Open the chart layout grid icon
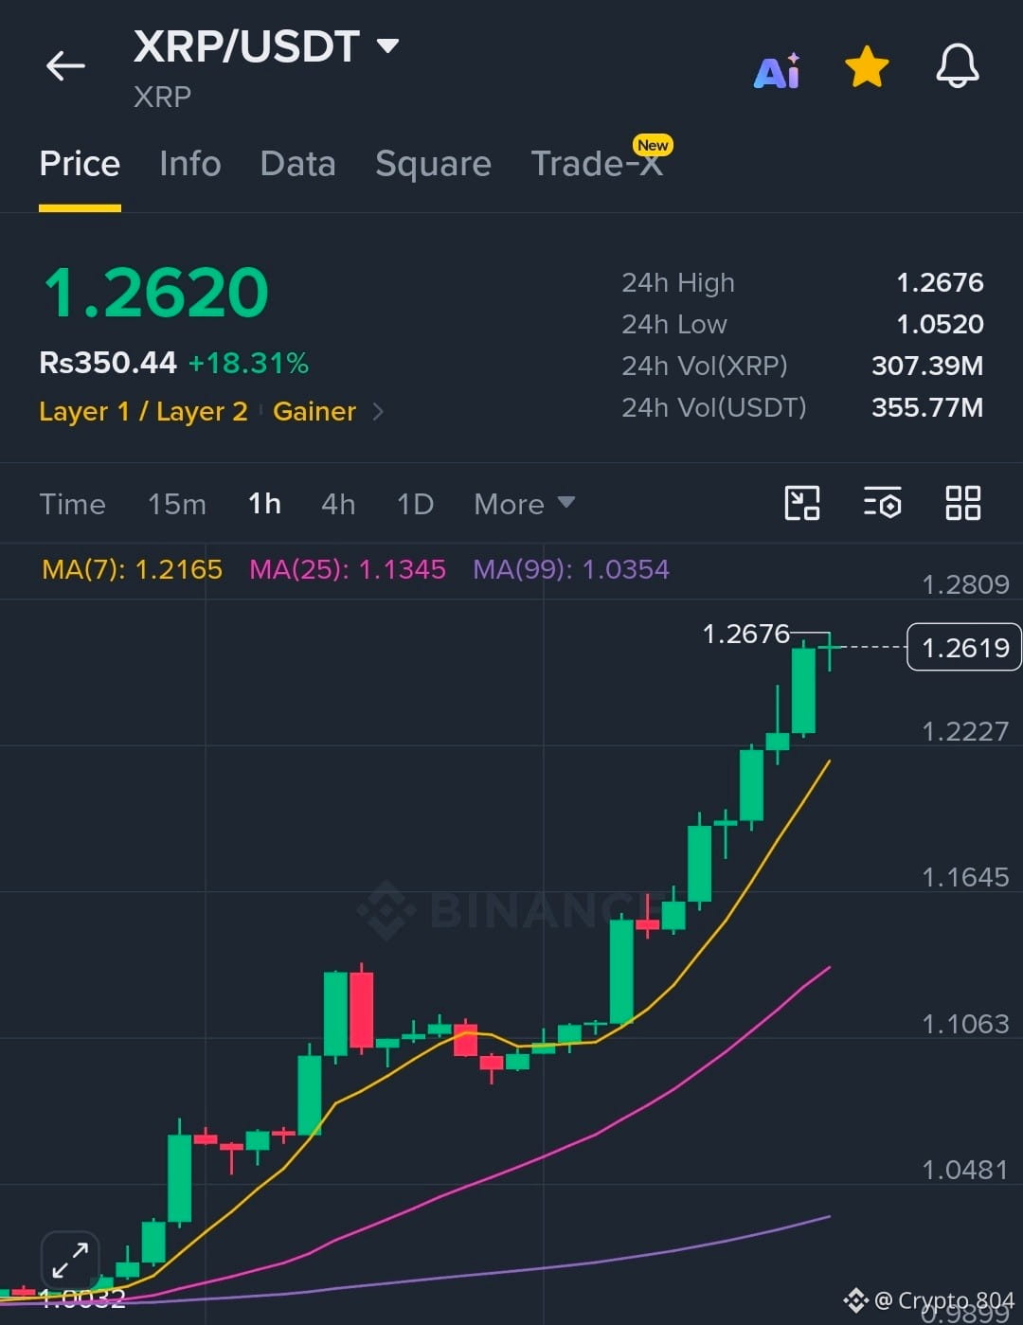The width and height of the screenshot is (1023, 1325). click(x=963, y=503)
